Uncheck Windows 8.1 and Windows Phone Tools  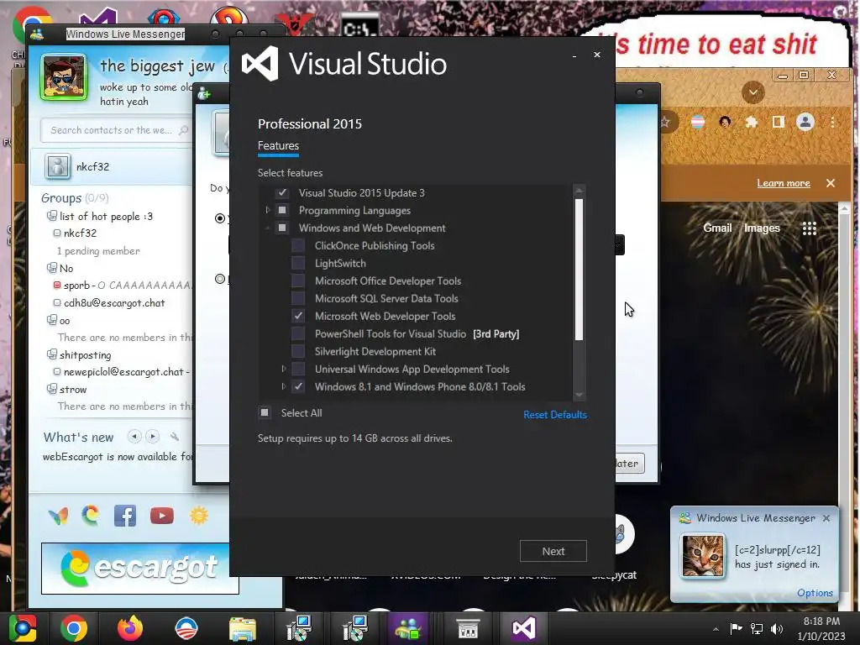tap(298, 386)
